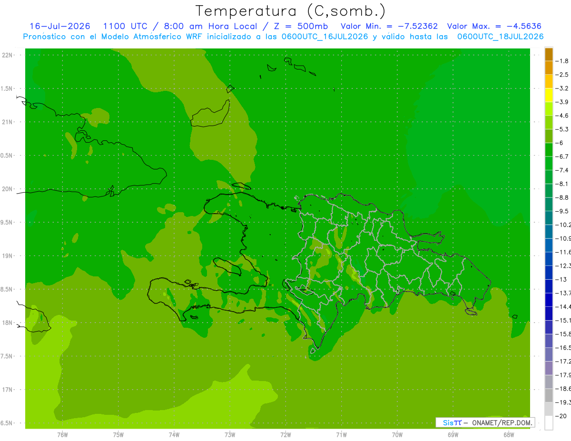Click the '71W' longitude label
571x441 pixels.
(341, 434)
